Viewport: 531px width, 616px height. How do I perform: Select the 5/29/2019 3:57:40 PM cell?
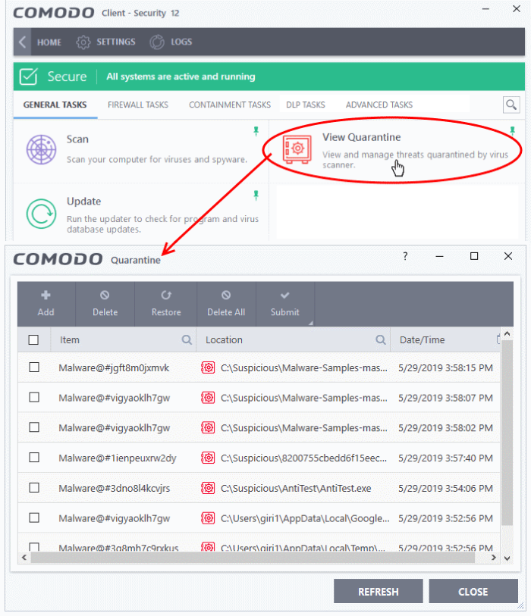tap(445, 458)
